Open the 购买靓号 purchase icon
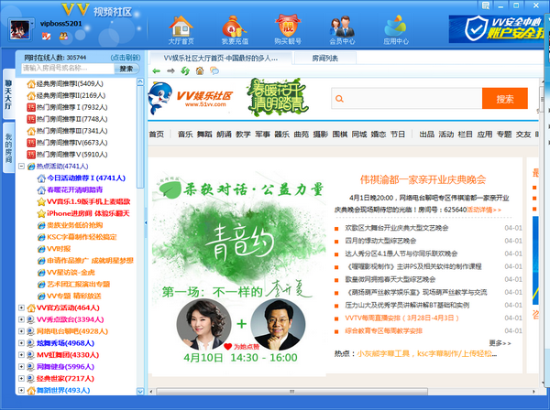The width and height of the screenshot is (550, 410). point(290,28)
